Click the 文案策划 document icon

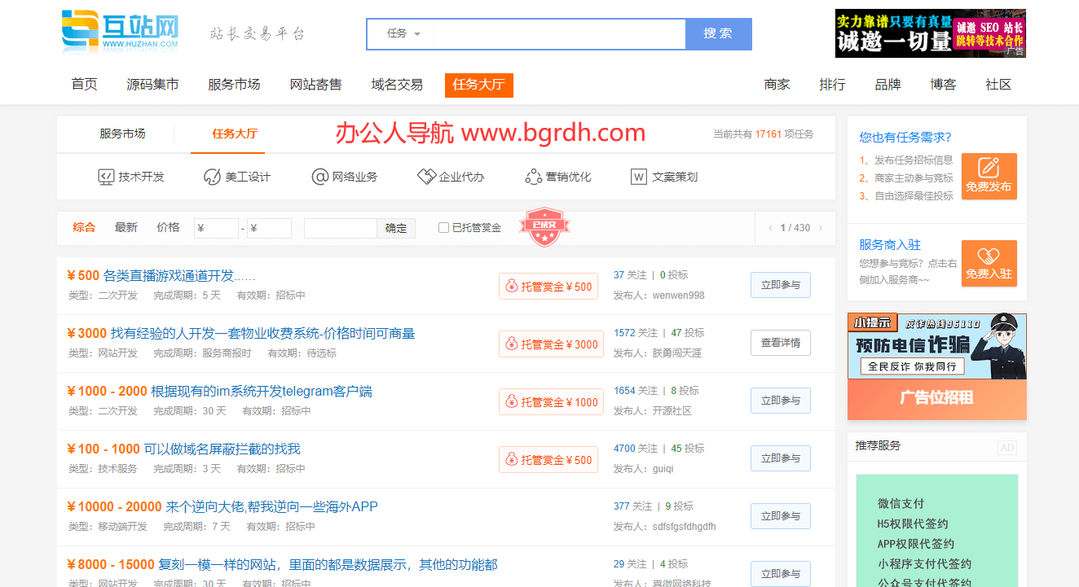(x=639, y=177)
